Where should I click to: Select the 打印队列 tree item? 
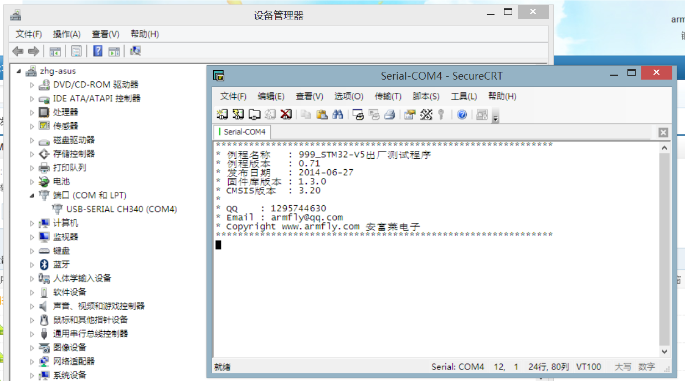(62, 168)
